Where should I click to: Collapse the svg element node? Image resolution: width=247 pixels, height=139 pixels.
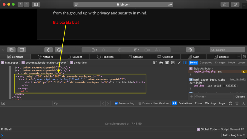click(x=16, y=76)
